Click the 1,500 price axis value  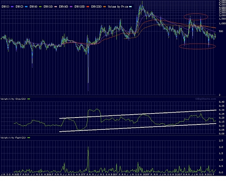[x=222, y=19]
